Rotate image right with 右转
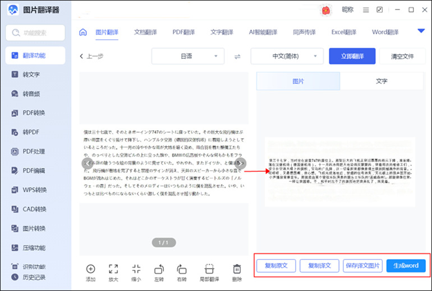This screenshot has height=291, width=432. click(x=182, y=269)
